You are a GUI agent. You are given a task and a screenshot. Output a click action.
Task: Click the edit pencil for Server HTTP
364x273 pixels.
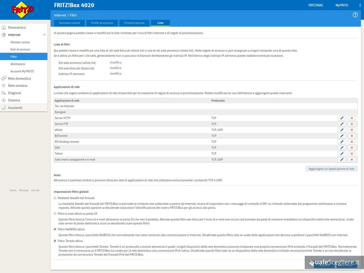(342, 118)
